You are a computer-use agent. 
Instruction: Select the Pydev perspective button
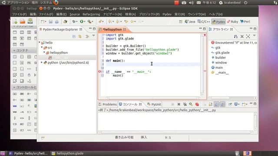(x=218, y=22)
